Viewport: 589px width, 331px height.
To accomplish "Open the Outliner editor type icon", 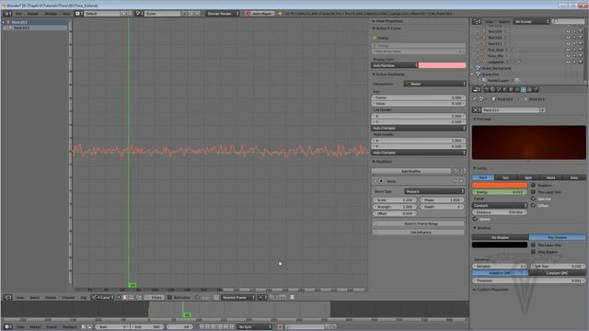I will pos(477,22).
